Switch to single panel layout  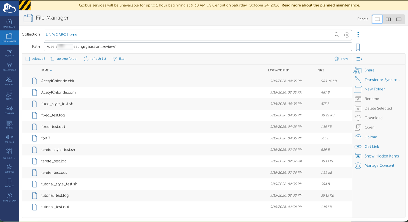(377, 19)
